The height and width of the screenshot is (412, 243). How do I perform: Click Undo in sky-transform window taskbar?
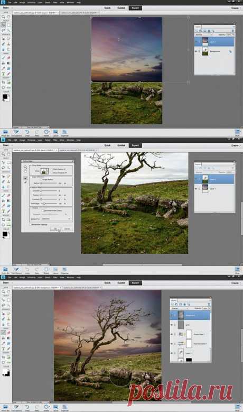(x=27, y=133)
